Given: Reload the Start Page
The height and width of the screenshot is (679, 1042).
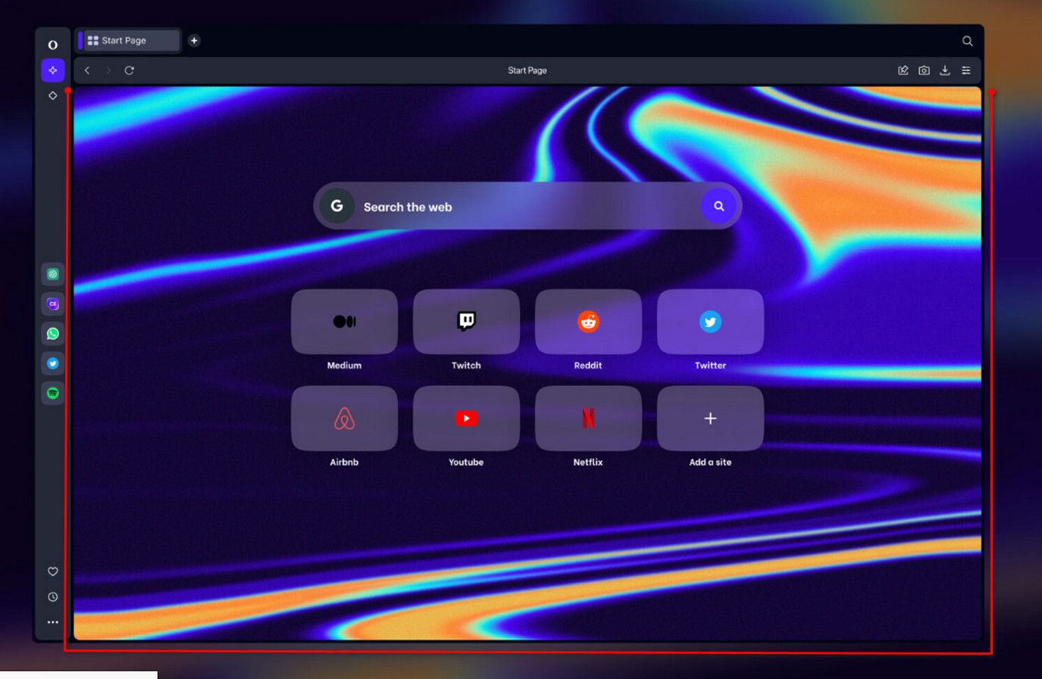Looking at the screenshot, I should point(130,70).
